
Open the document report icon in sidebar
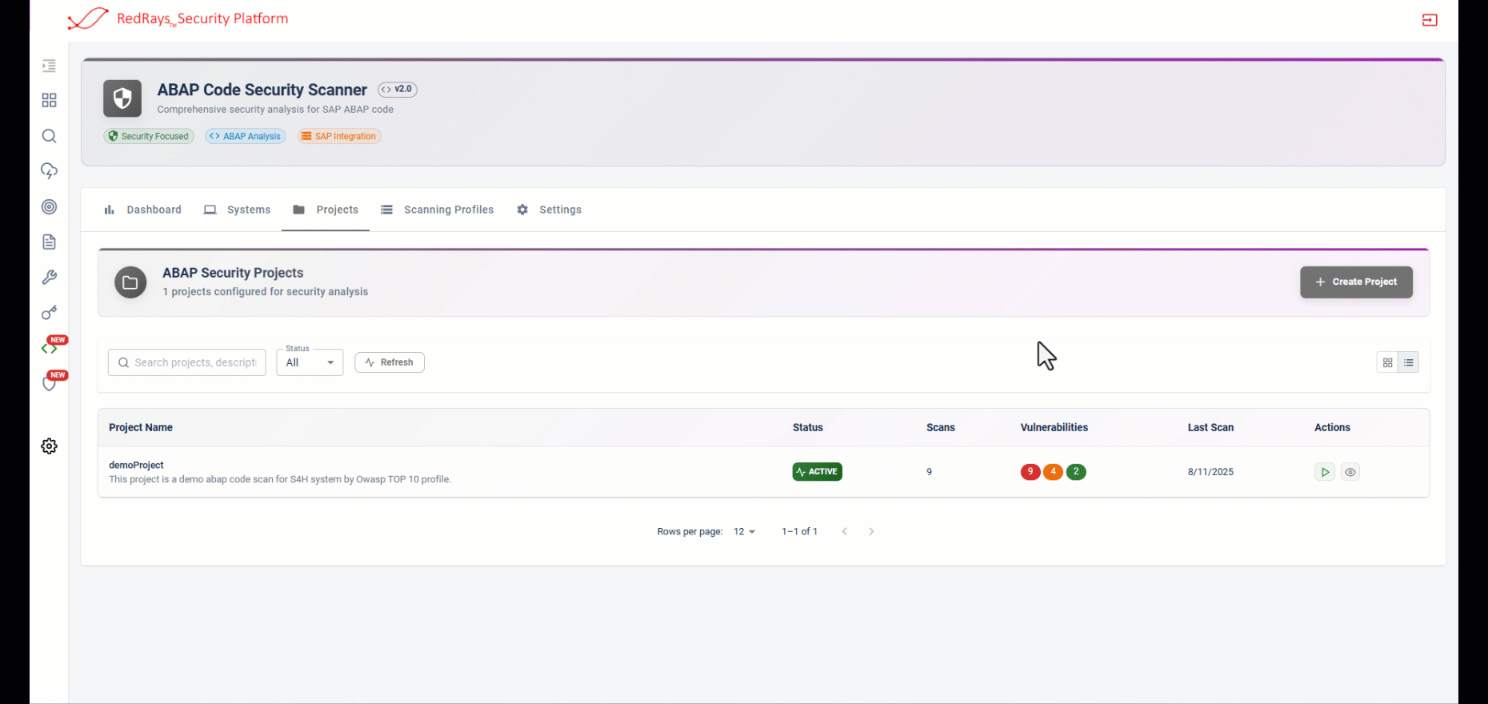49,242
